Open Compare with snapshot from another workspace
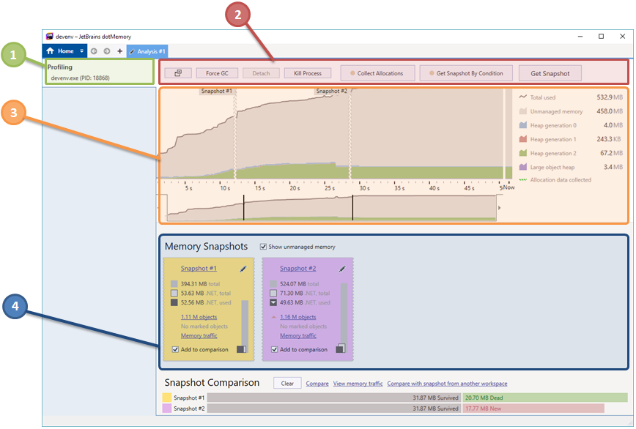The image size is (636, 429). [447, 383]
